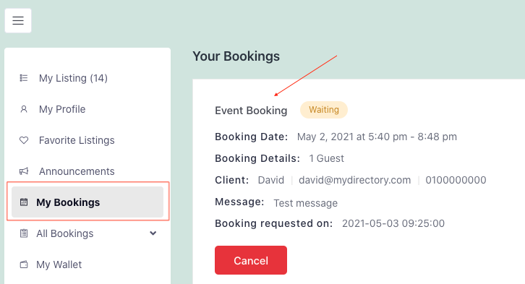525x284 pixels.
Task: Click the Event Booking title
Action: click(x=251, y=111)
